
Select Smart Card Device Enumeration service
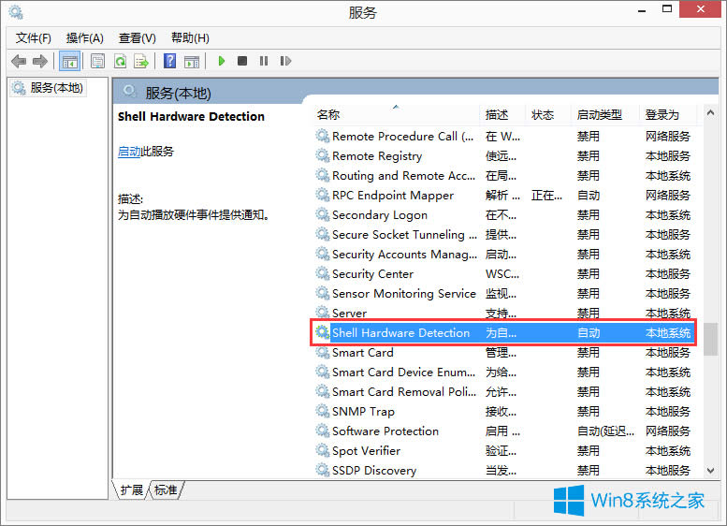point(404,372)
